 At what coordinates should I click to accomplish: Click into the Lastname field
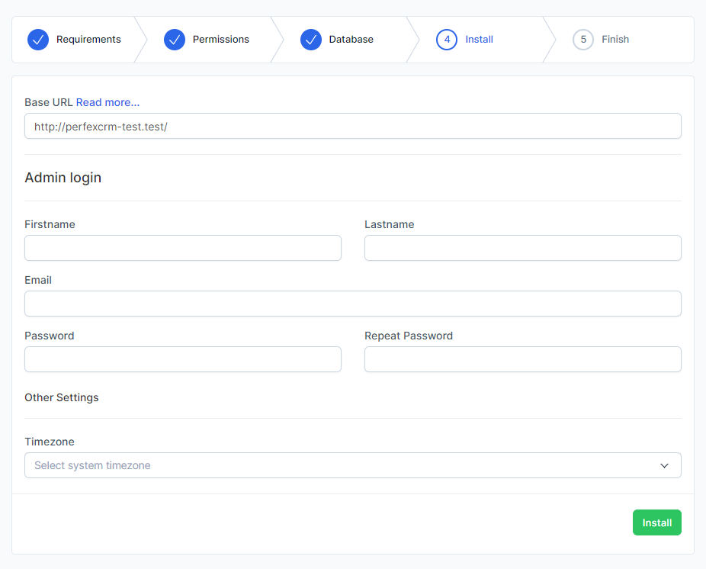coord(522,248)
